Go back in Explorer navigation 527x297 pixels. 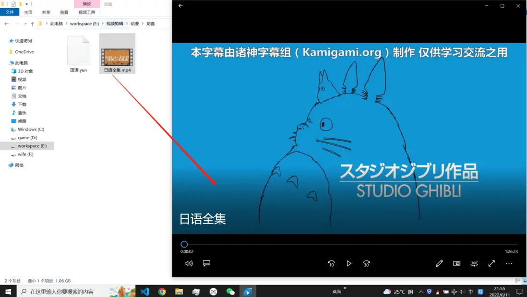click(x=6, y=24)
